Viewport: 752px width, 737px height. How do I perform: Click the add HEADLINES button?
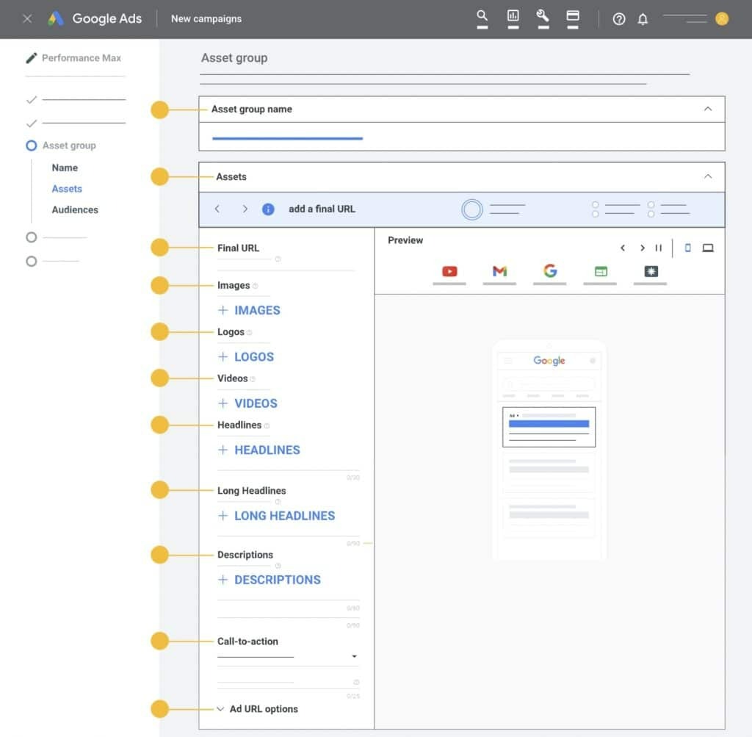(x=259, y=450)
